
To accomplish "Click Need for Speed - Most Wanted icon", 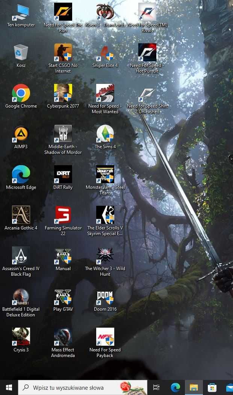I will pos(105,93).
